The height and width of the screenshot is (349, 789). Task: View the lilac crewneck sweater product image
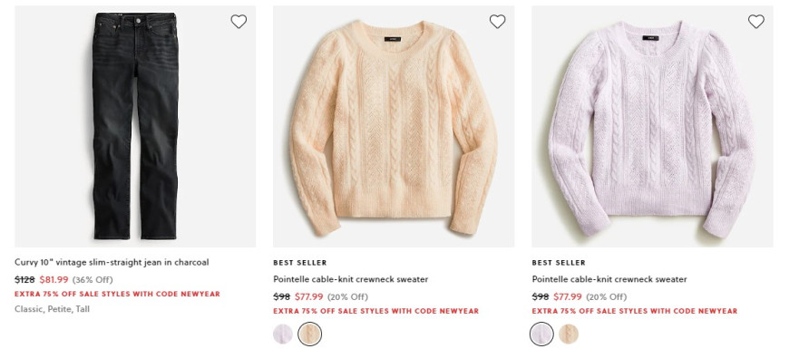(652, 126)
